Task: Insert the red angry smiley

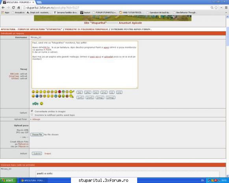Action: pyautogui.click(x=60, y=92)
